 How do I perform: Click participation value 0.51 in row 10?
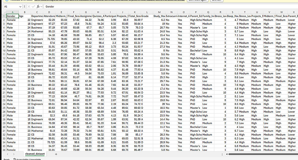pyautogui.click(x=110, y=51)
